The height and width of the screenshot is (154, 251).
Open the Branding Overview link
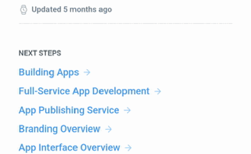coord(59,129)
